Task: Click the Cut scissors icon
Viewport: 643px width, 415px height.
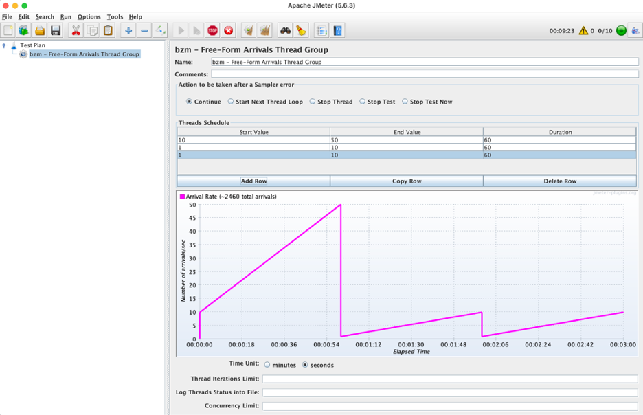Action: (76, 30)
